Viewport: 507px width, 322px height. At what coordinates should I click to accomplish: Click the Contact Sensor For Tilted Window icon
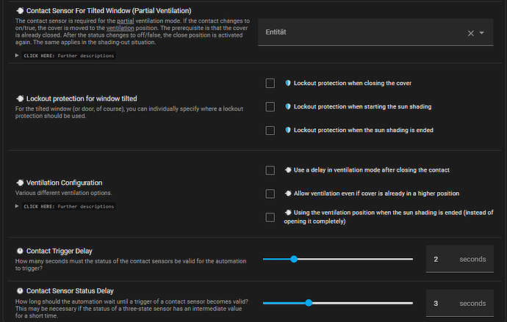pyautogui.click(x=20, y=11)
